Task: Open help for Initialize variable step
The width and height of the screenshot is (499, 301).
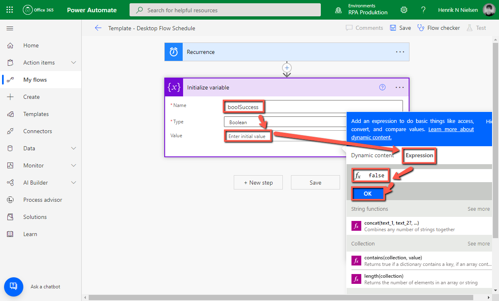Action: click(x=383, y=87)
